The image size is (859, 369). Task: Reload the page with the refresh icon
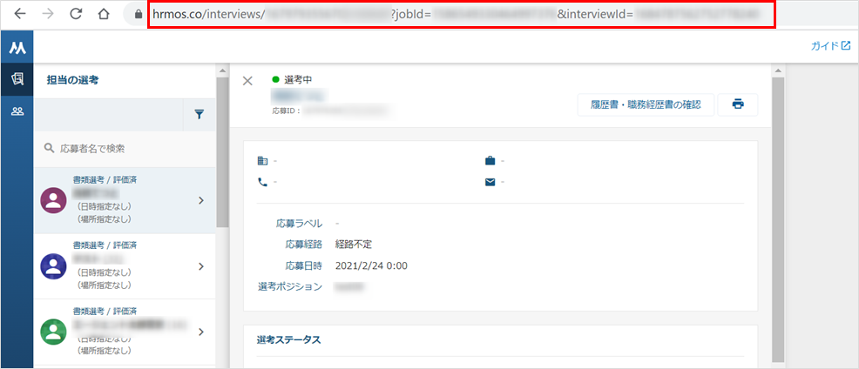76,14
